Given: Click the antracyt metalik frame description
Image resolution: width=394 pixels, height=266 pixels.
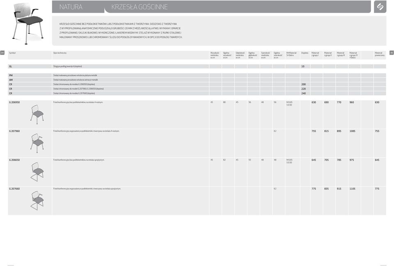Looking at the screenshot, I should pyautogui.click(x=76, y=80).
